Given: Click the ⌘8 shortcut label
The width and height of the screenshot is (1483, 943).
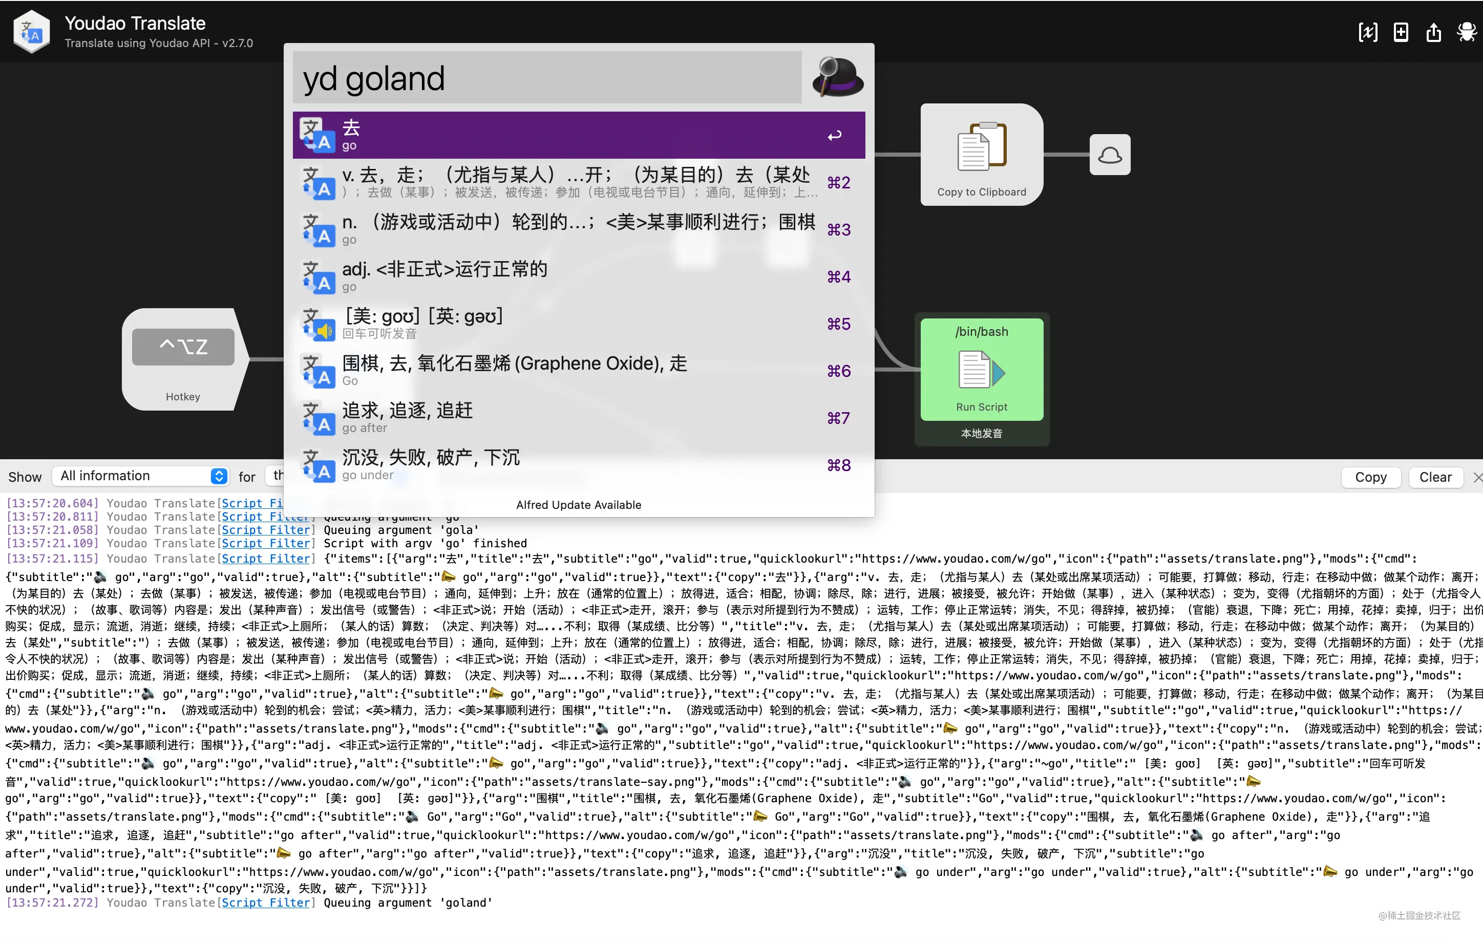Looking at the screenshot, I should click(838, 465).
